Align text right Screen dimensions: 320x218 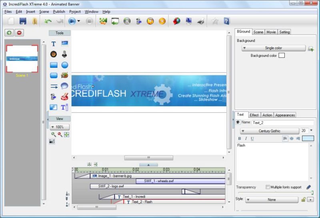coord(298,139)
